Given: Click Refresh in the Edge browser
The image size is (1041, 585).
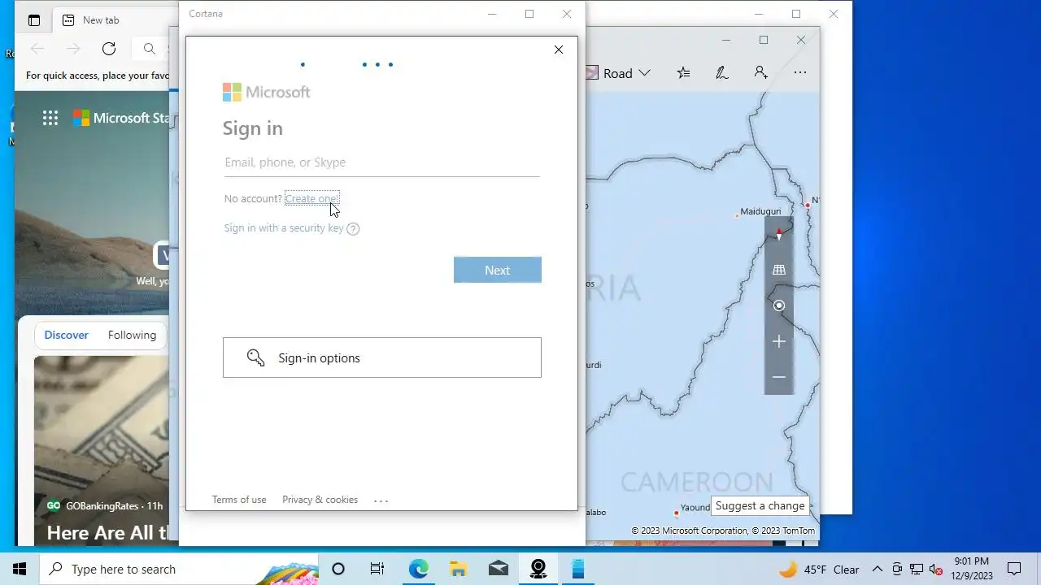Looking at the screenshot, I should point(109,49).
